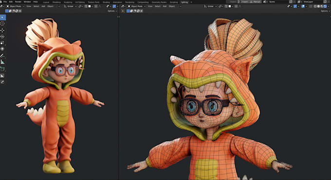Open Global orientation dropdown in right viewport
The width and height of the screenshot is (331, 180).
click(x=210, y=6)
